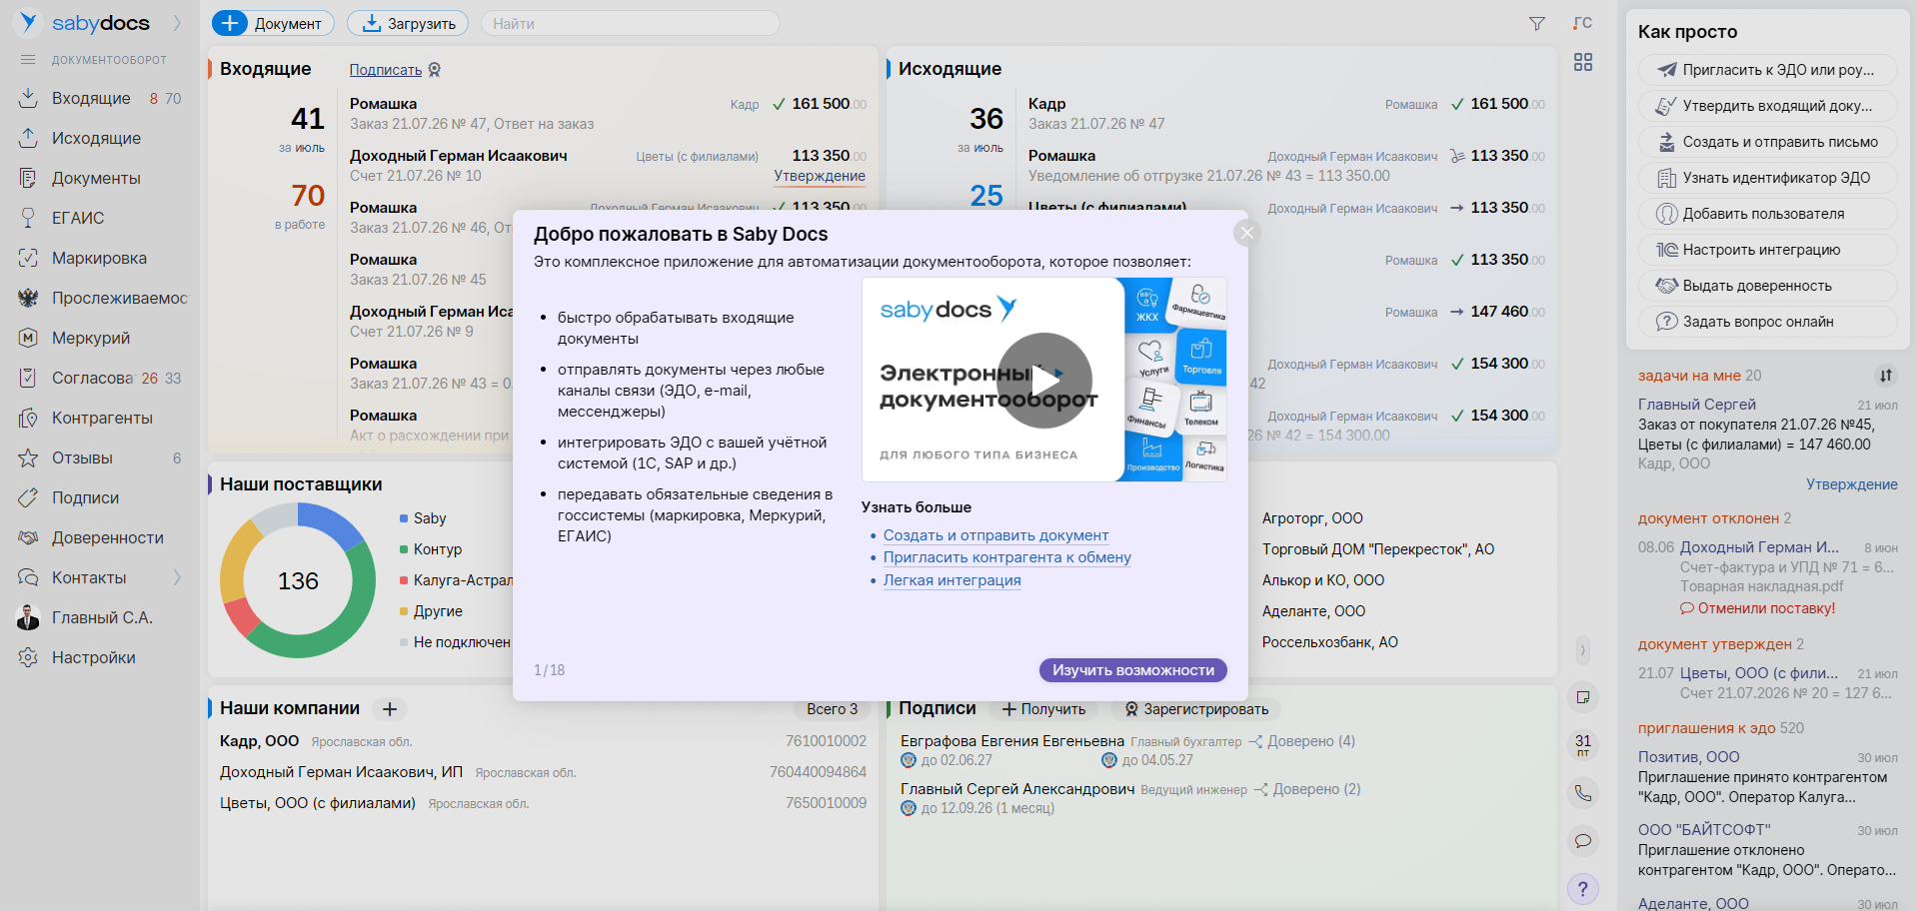Screen dimensions: 1917x911
Task: Open Доверенности in the sidebar
Action: [107, 537]
